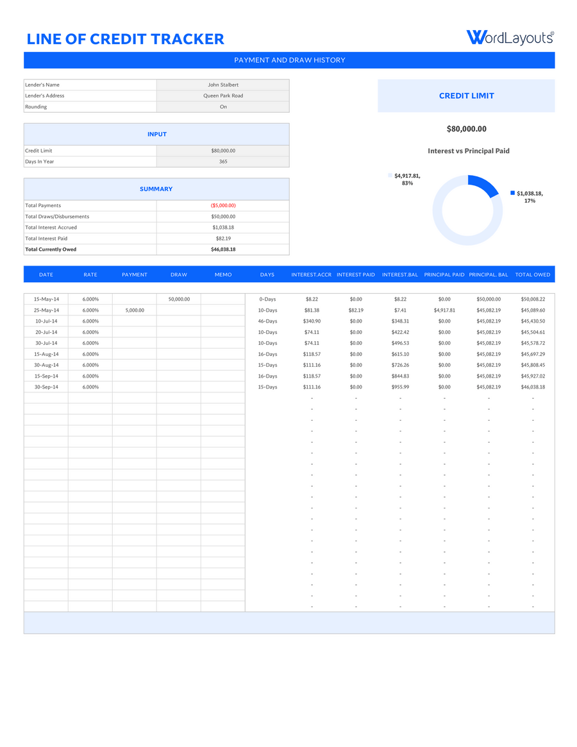Click the Total Currently Owed value $46,038.18
Image resolution: width=577 pixels, height=747 pixels.
(222, 249)
